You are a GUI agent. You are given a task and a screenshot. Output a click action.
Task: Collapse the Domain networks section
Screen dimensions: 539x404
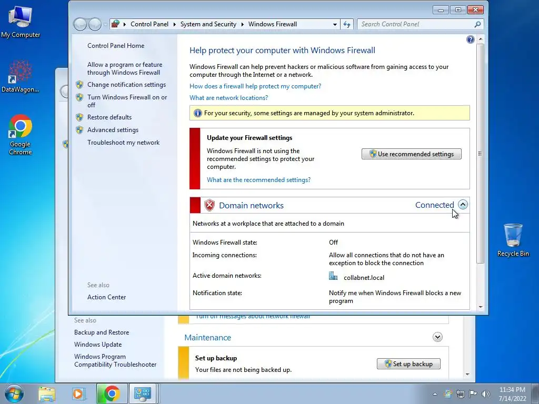[463, 205]
